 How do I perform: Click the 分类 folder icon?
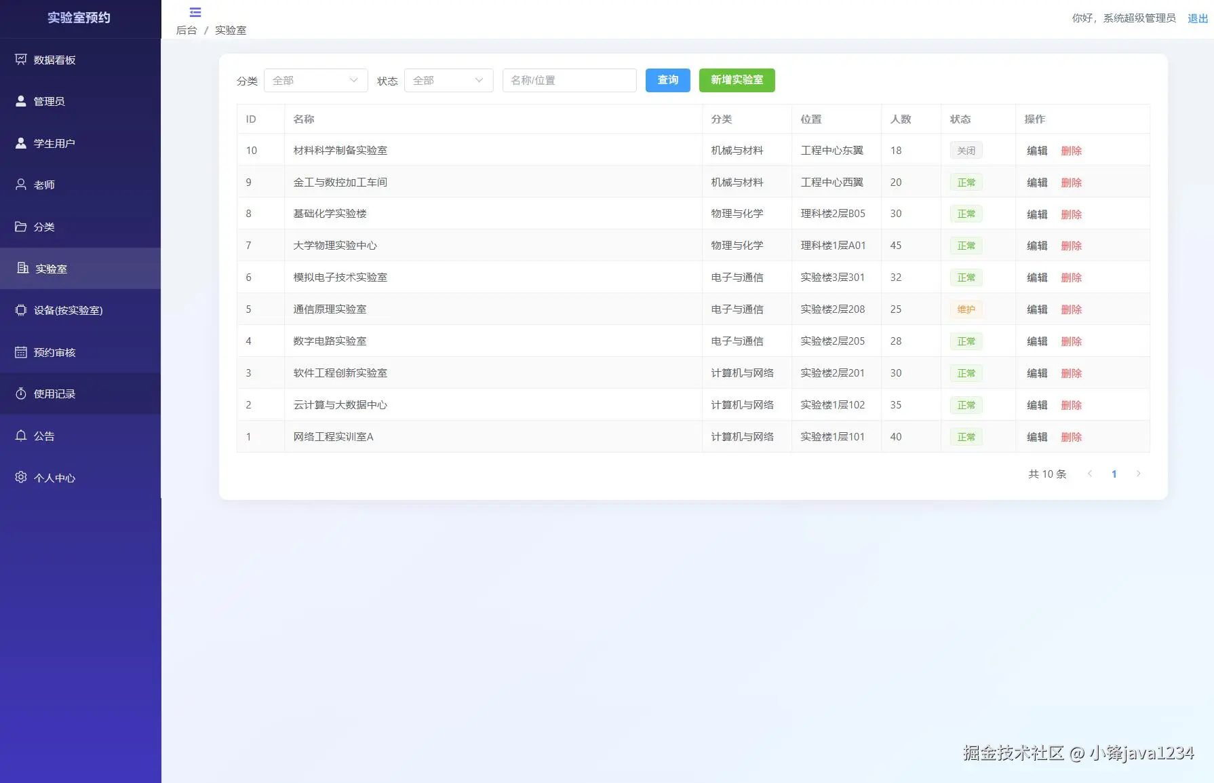point(21,227)
